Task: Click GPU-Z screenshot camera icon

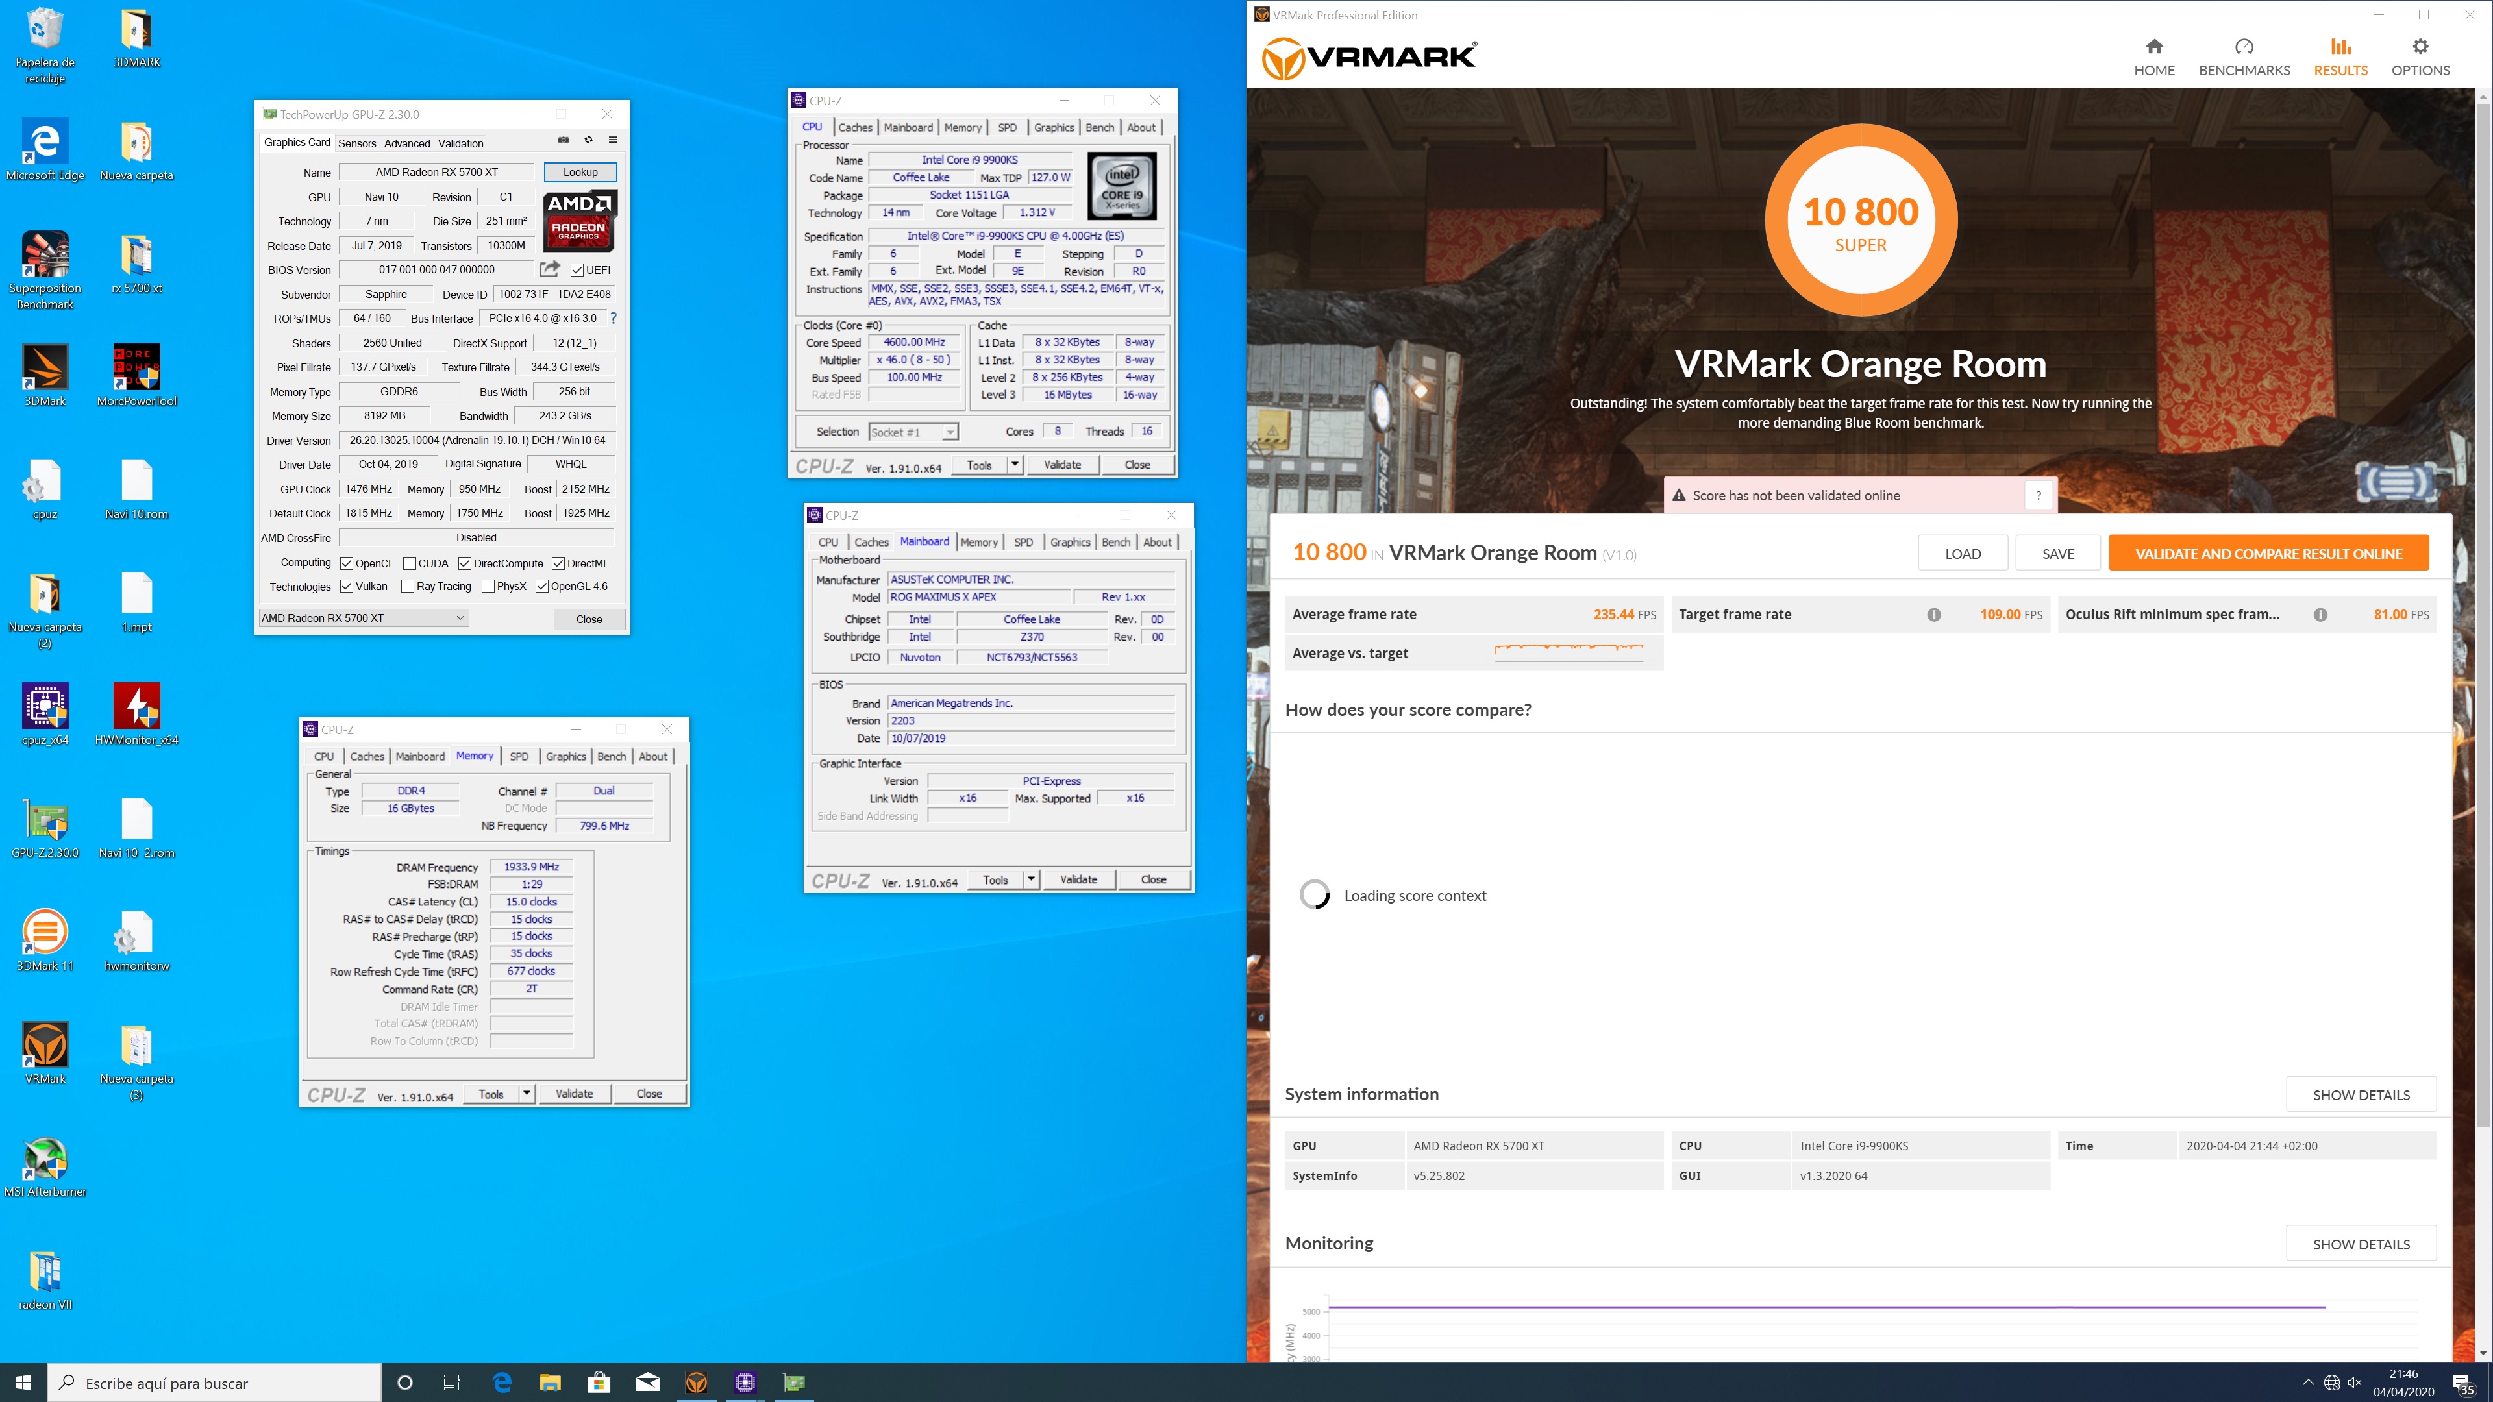Action: [x=564, y=140]
